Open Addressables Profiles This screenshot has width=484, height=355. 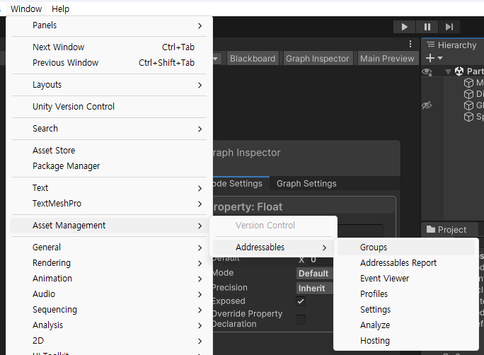pos(406,294)
